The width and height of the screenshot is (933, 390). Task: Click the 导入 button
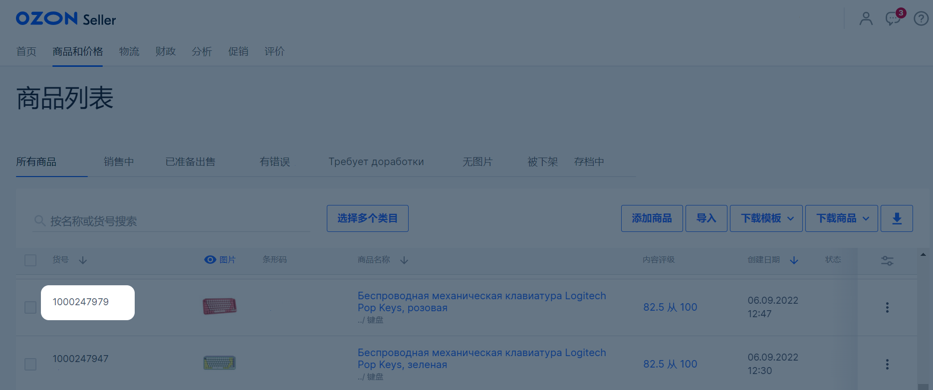[x=706, y=218]
